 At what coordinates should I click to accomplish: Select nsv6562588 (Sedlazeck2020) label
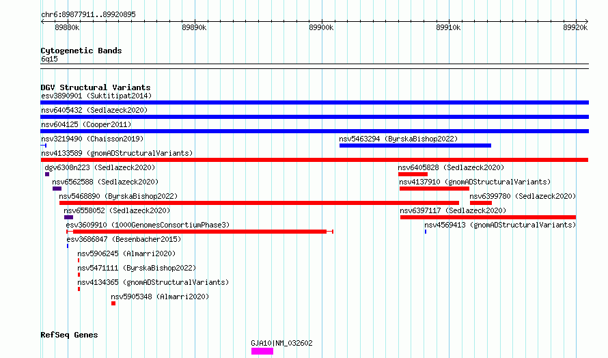click(x=105, y=182)
